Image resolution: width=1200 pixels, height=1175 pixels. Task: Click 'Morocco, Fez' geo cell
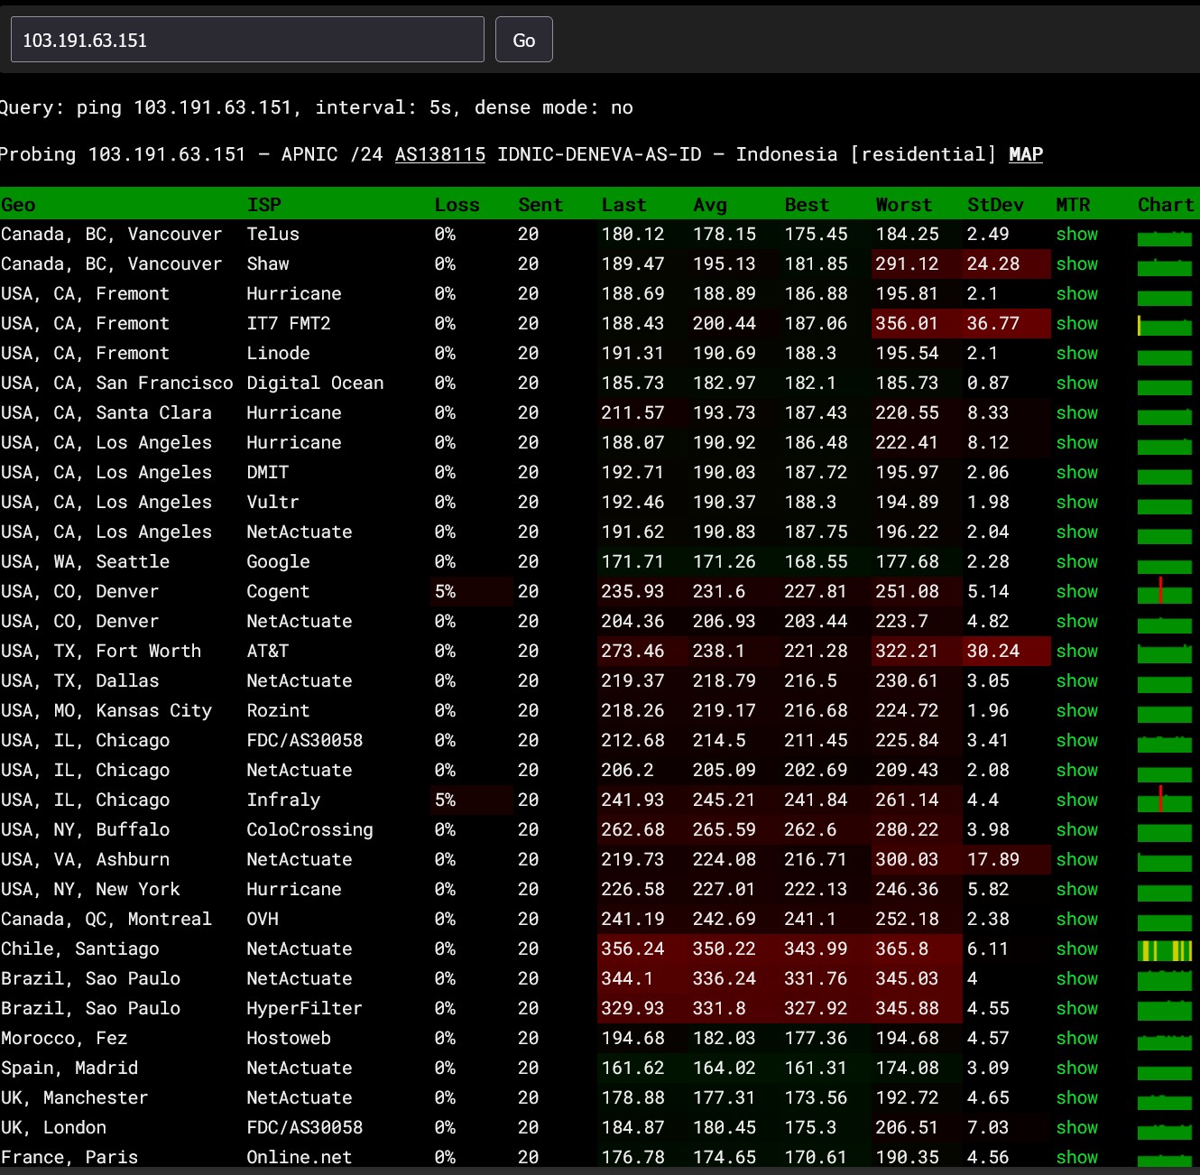(x=64, y=1038)
